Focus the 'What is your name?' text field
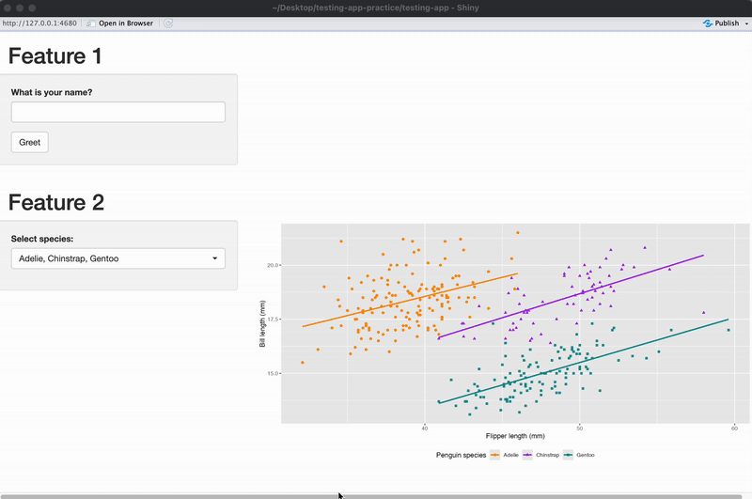The image size is (752, 499). pos(117,112)
